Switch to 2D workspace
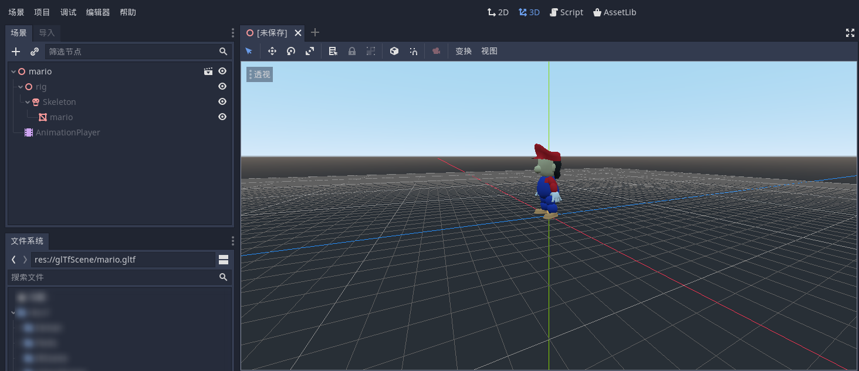Screen dimensions: 859x371 click(498, 12)
